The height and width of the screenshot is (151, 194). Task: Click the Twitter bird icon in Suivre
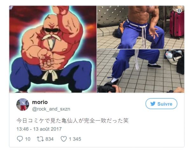tap(153, 104)
